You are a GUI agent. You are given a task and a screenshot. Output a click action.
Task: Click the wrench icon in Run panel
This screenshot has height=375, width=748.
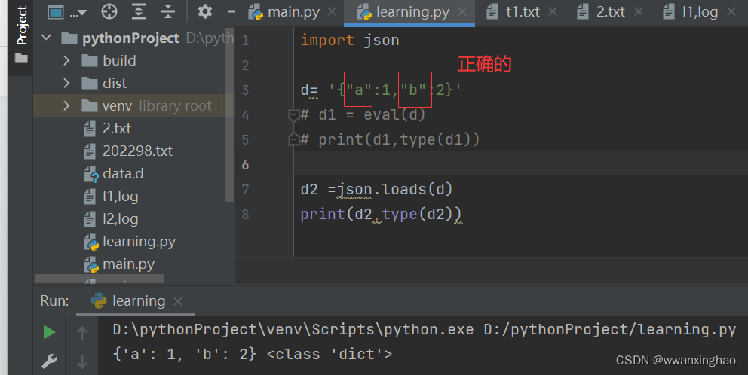(x=49, y=362)
